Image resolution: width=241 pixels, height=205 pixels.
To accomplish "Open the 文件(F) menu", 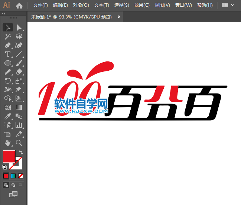I will tap(40, 5).
